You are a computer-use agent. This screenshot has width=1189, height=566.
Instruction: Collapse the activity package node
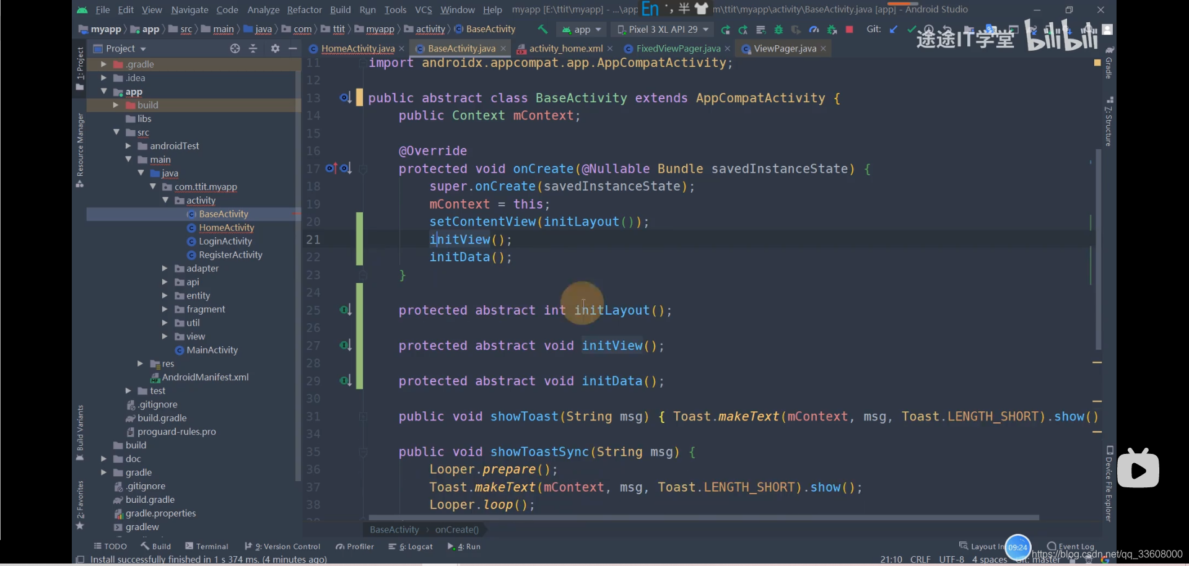pos(165,201)
